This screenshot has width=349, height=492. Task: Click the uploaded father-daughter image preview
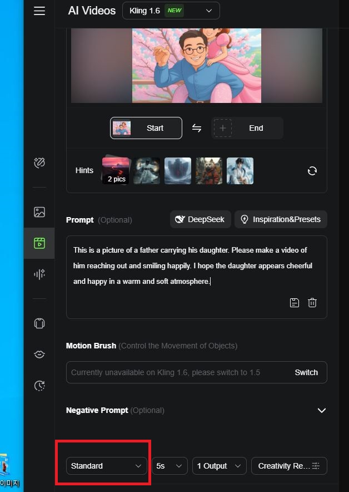[x=196, y=66]
